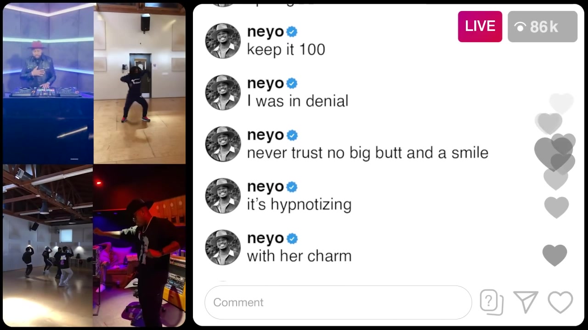588x330 pixels.
Task: Click the verified badge next to 'keep it 100'
Action: pos(292,32)
